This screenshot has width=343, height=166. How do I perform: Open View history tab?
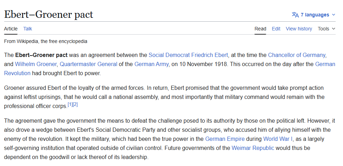pos(299,29)
